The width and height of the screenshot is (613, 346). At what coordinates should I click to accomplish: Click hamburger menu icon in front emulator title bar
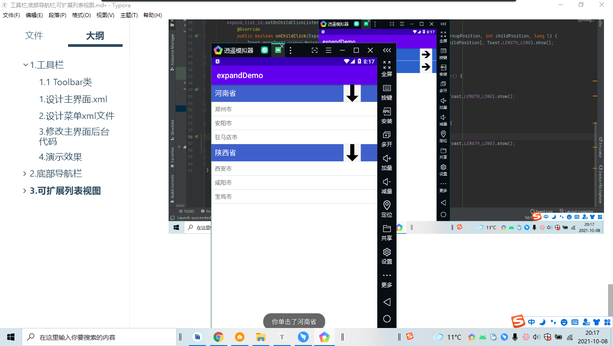(x=329, y=50)
